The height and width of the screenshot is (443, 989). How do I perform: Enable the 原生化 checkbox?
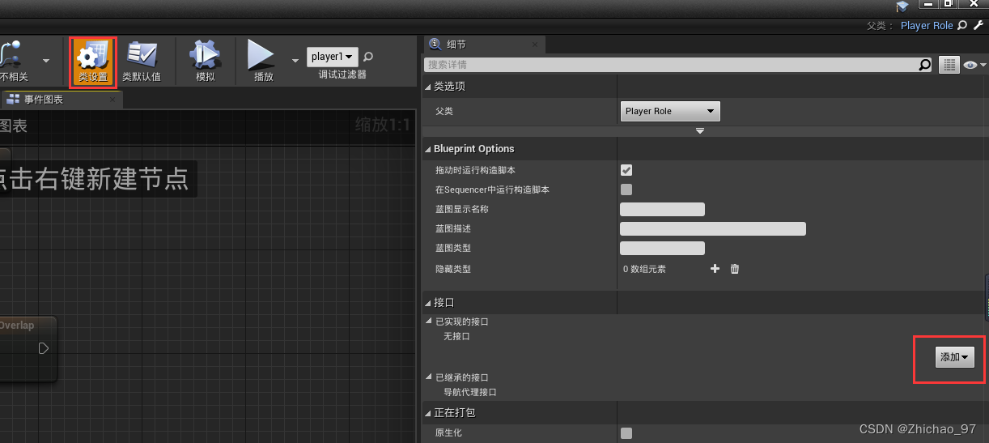pyautogui.click(x=626, y=433)
